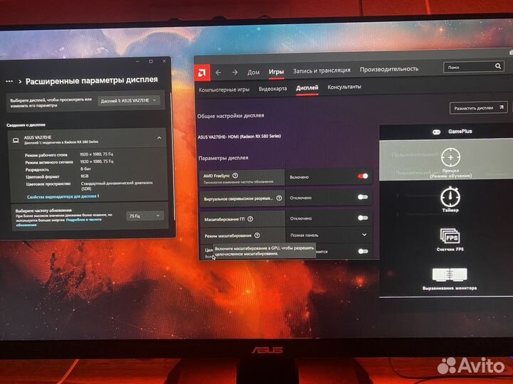Close the Расширенные параметры дисплея window
The image size is (513, 384).
tap(165, 61)
